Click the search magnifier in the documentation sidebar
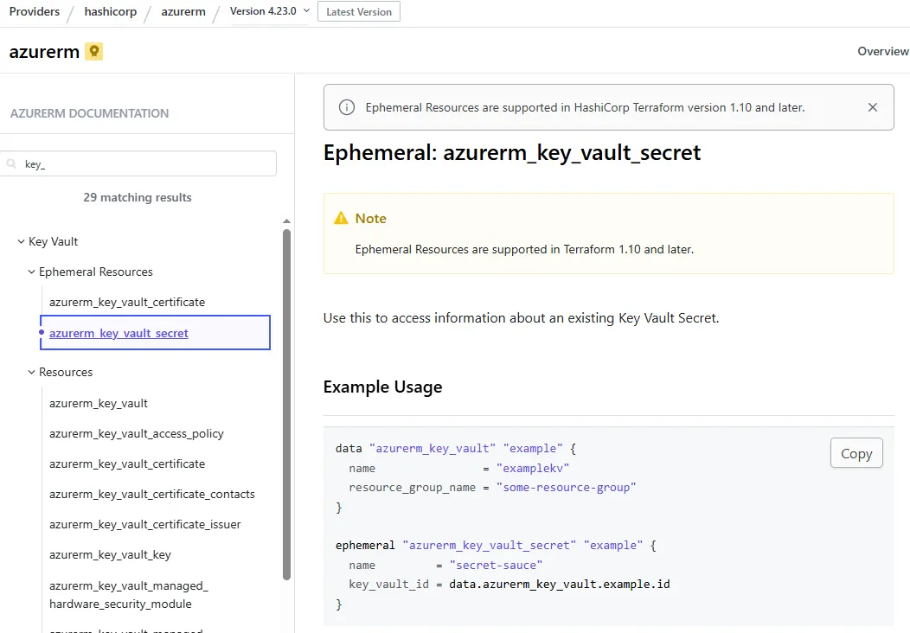910x633 pixels. [x=10, y=163]
